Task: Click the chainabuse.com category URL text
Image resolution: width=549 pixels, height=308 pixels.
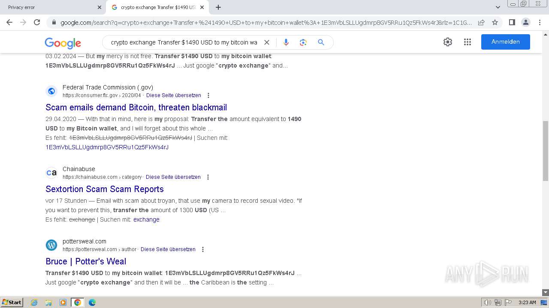Action: tap(102, 177)
